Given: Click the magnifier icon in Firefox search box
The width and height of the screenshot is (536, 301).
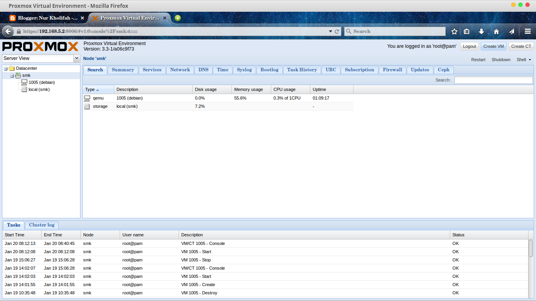Looking at the screenshot, I should 348,31.
